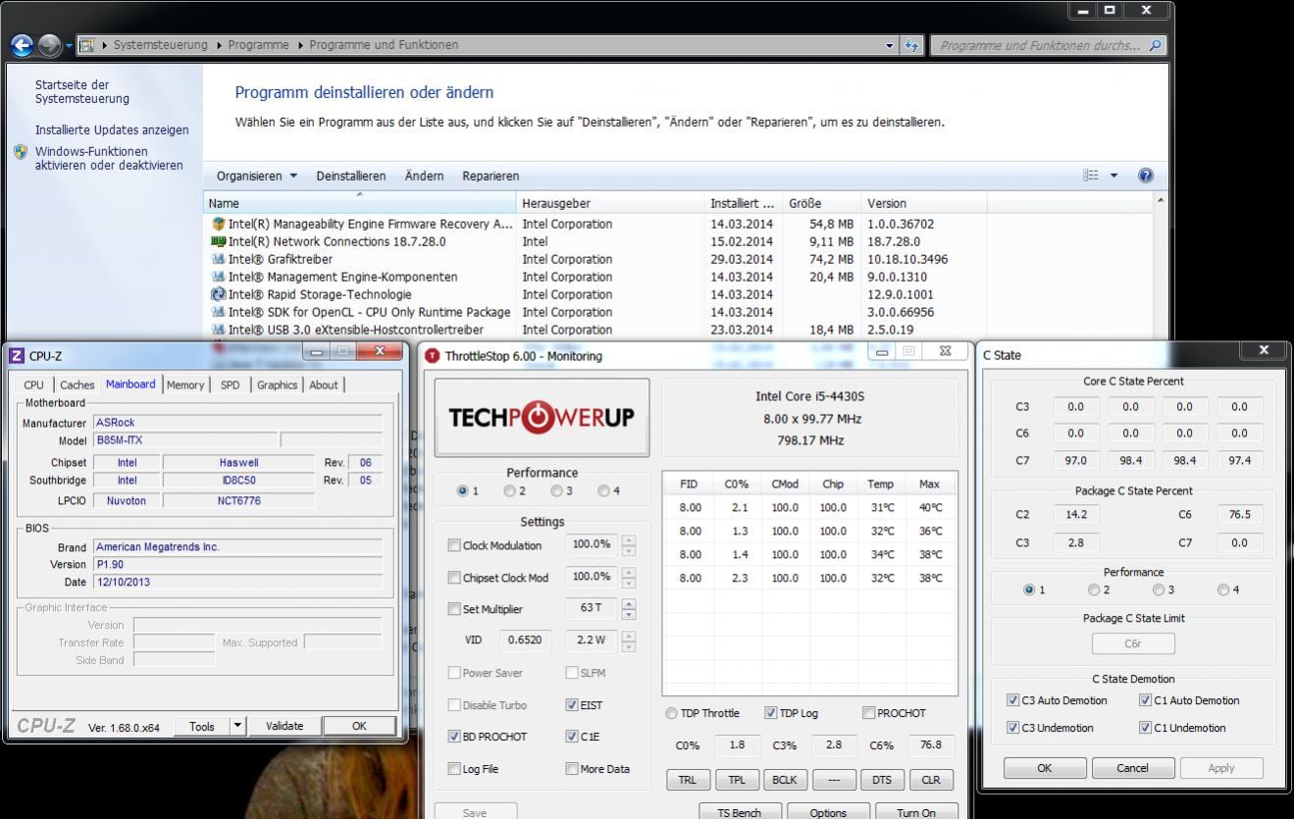The width and height of the screenshot is (1294, 819).
Task: Adjust the Set Multiplier value spinner
Action: [629, 609]
